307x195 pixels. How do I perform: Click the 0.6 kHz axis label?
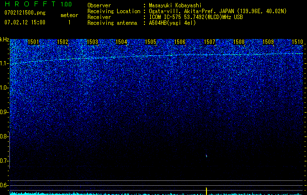coord(4,185)
